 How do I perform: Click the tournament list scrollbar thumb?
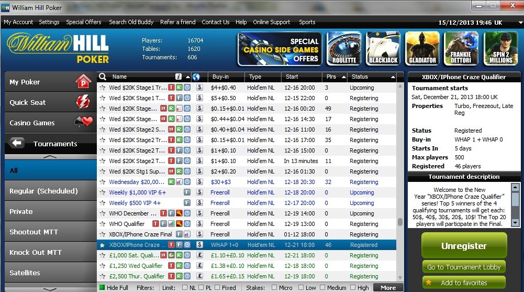pyautogui.click(x=400, y=222)
